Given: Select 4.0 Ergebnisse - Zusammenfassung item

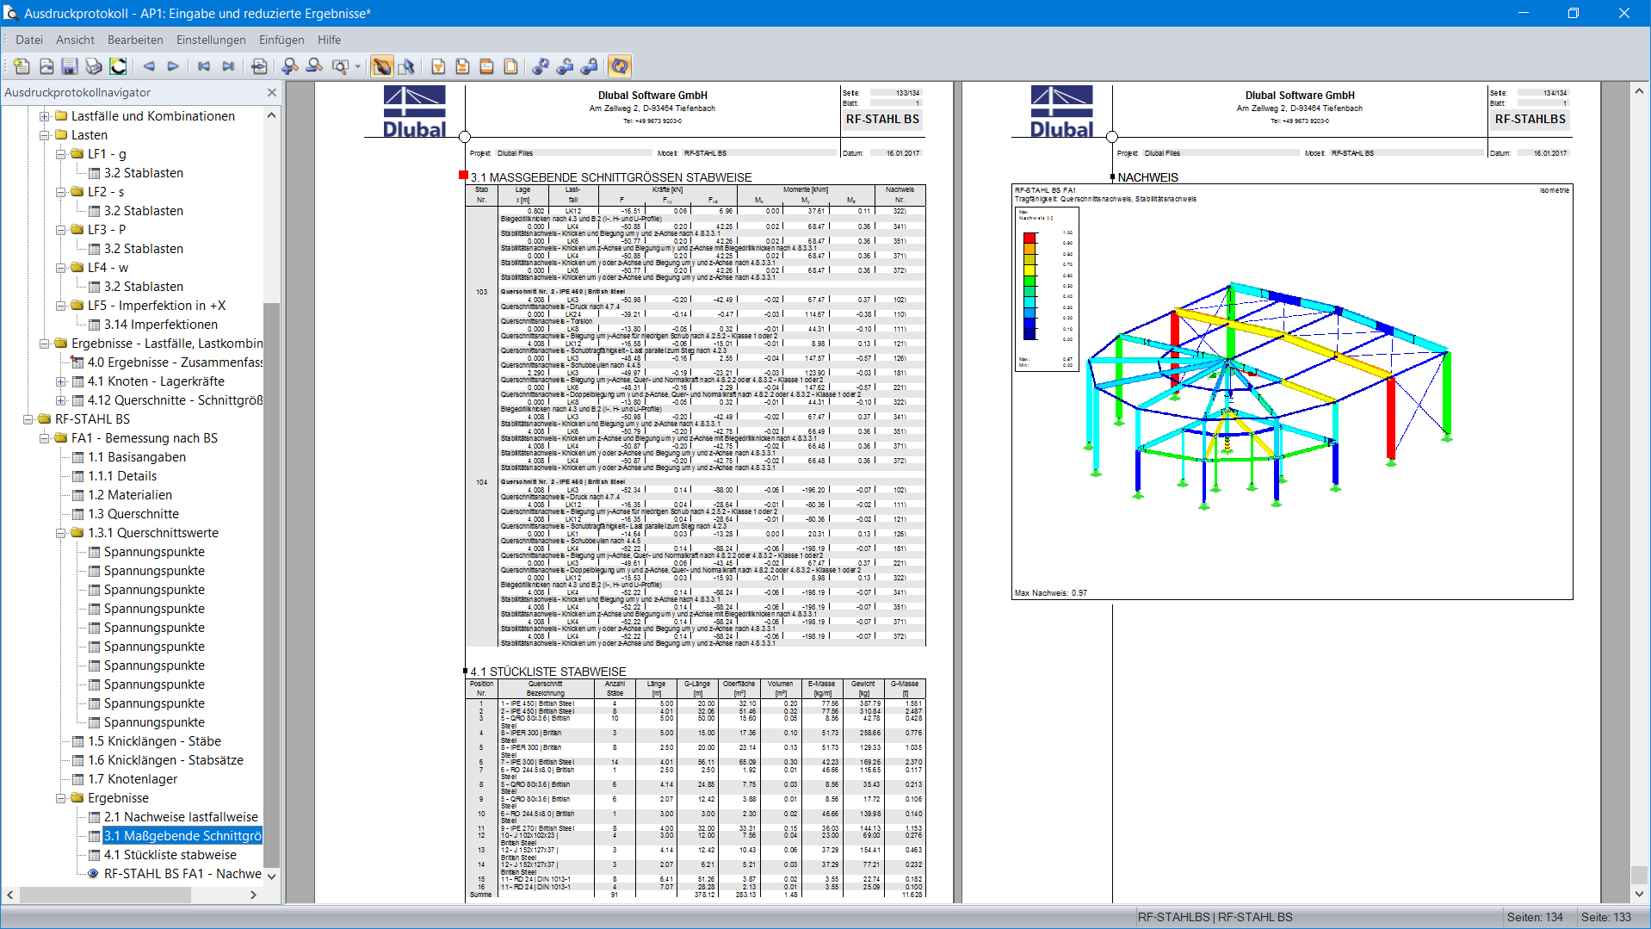Looking at the screenshot, I should pyautogui.click(x=175, y=362).
